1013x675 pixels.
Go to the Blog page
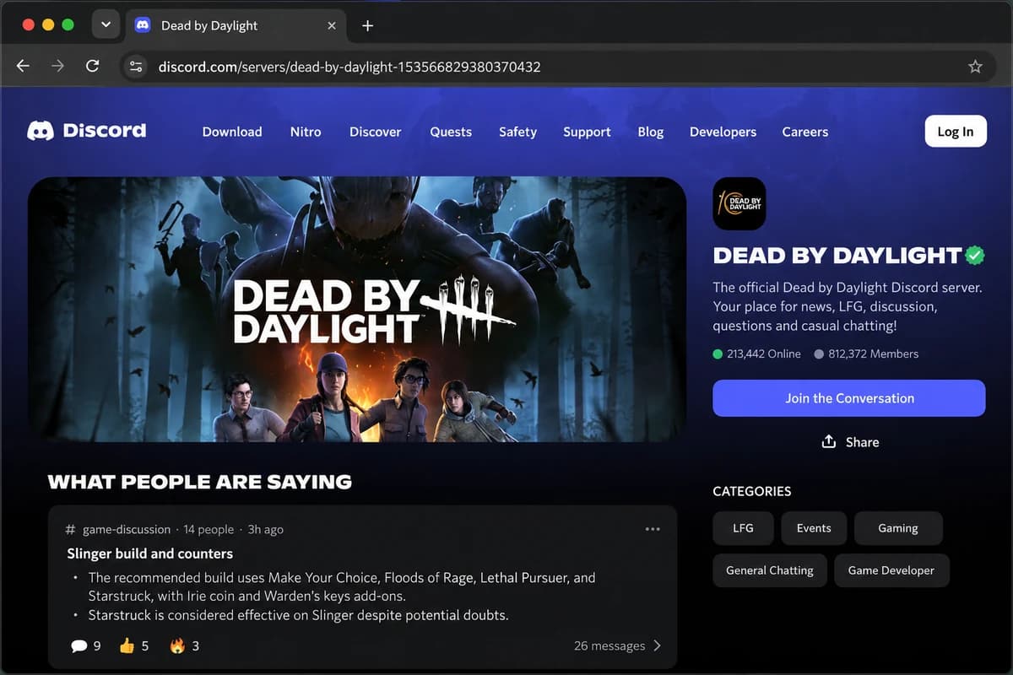click(x=650, y=132)
